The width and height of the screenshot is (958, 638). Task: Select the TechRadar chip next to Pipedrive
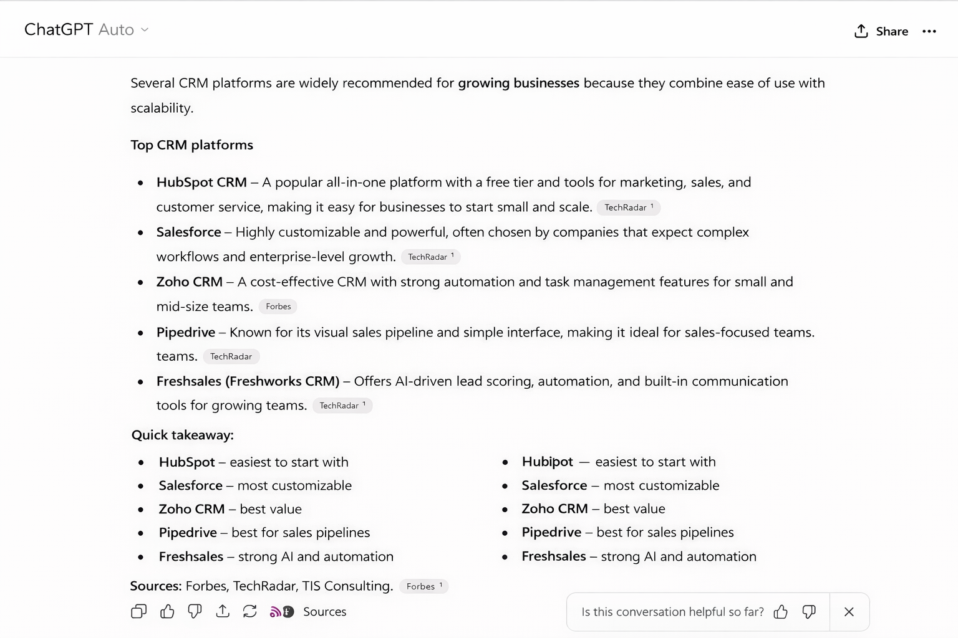(231, 356)
